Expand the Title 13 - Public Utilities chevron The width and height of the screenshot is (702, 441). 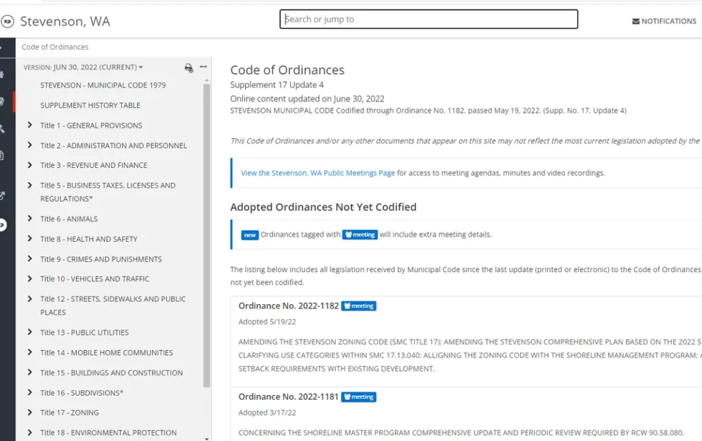point(29,332)
